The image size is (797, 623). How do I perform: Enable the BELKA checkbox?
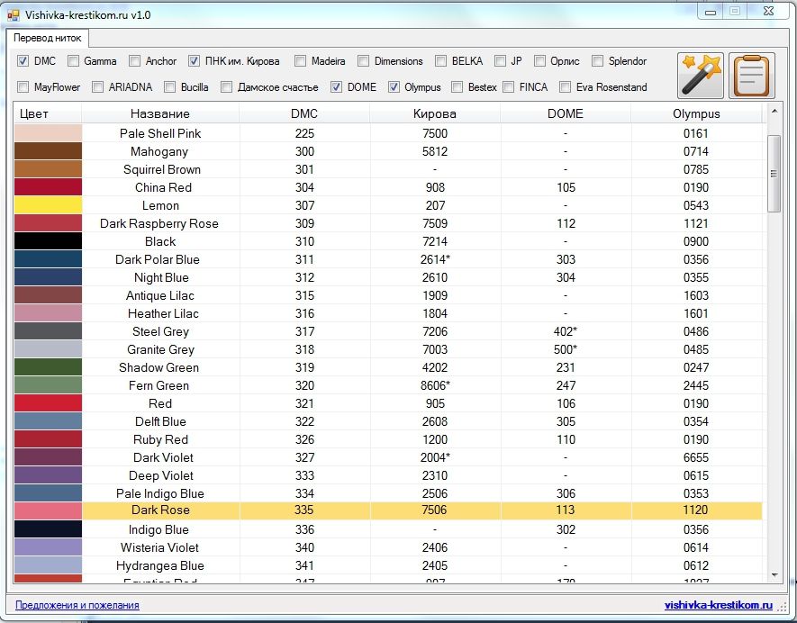pos(440,61)
